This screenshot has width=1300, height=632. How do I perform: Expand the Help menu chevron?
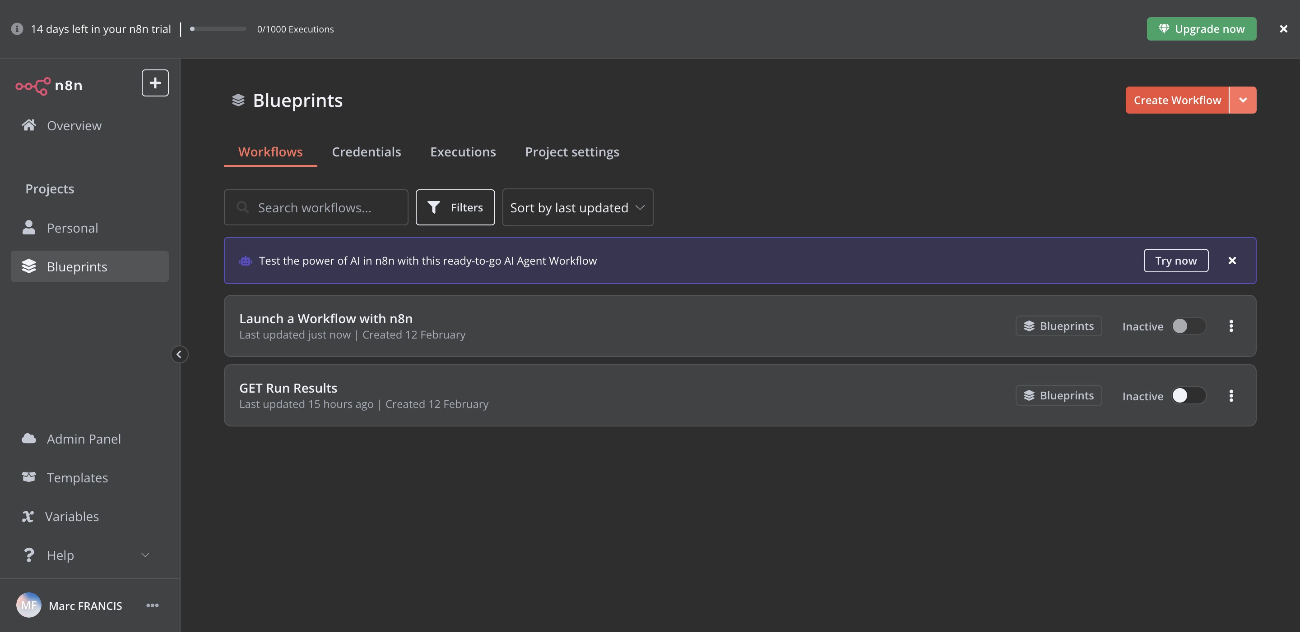[145, 555]
